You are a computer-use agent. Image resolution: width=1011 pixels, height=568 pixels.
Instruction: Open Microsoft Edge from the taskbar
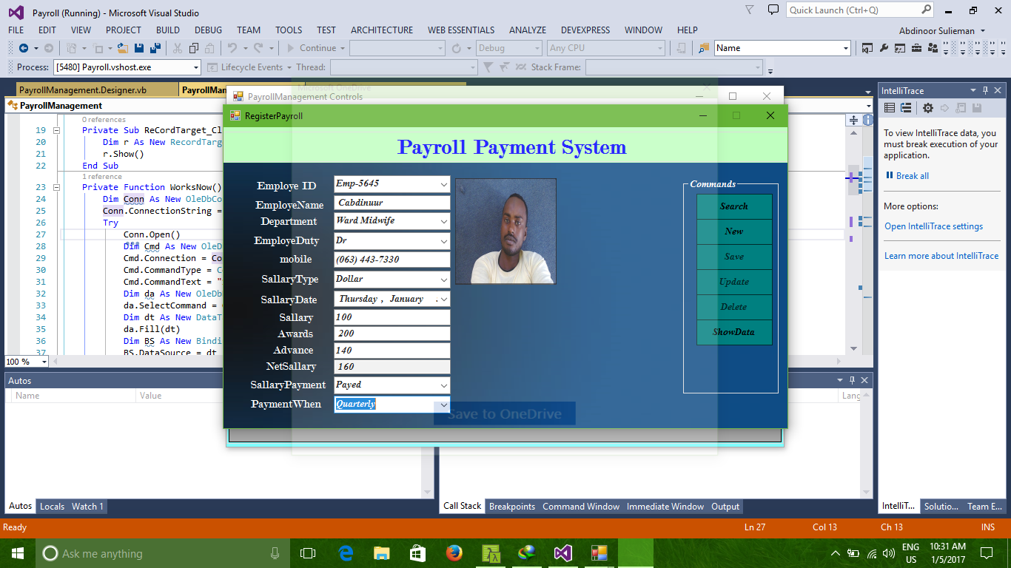click(346, 553)
